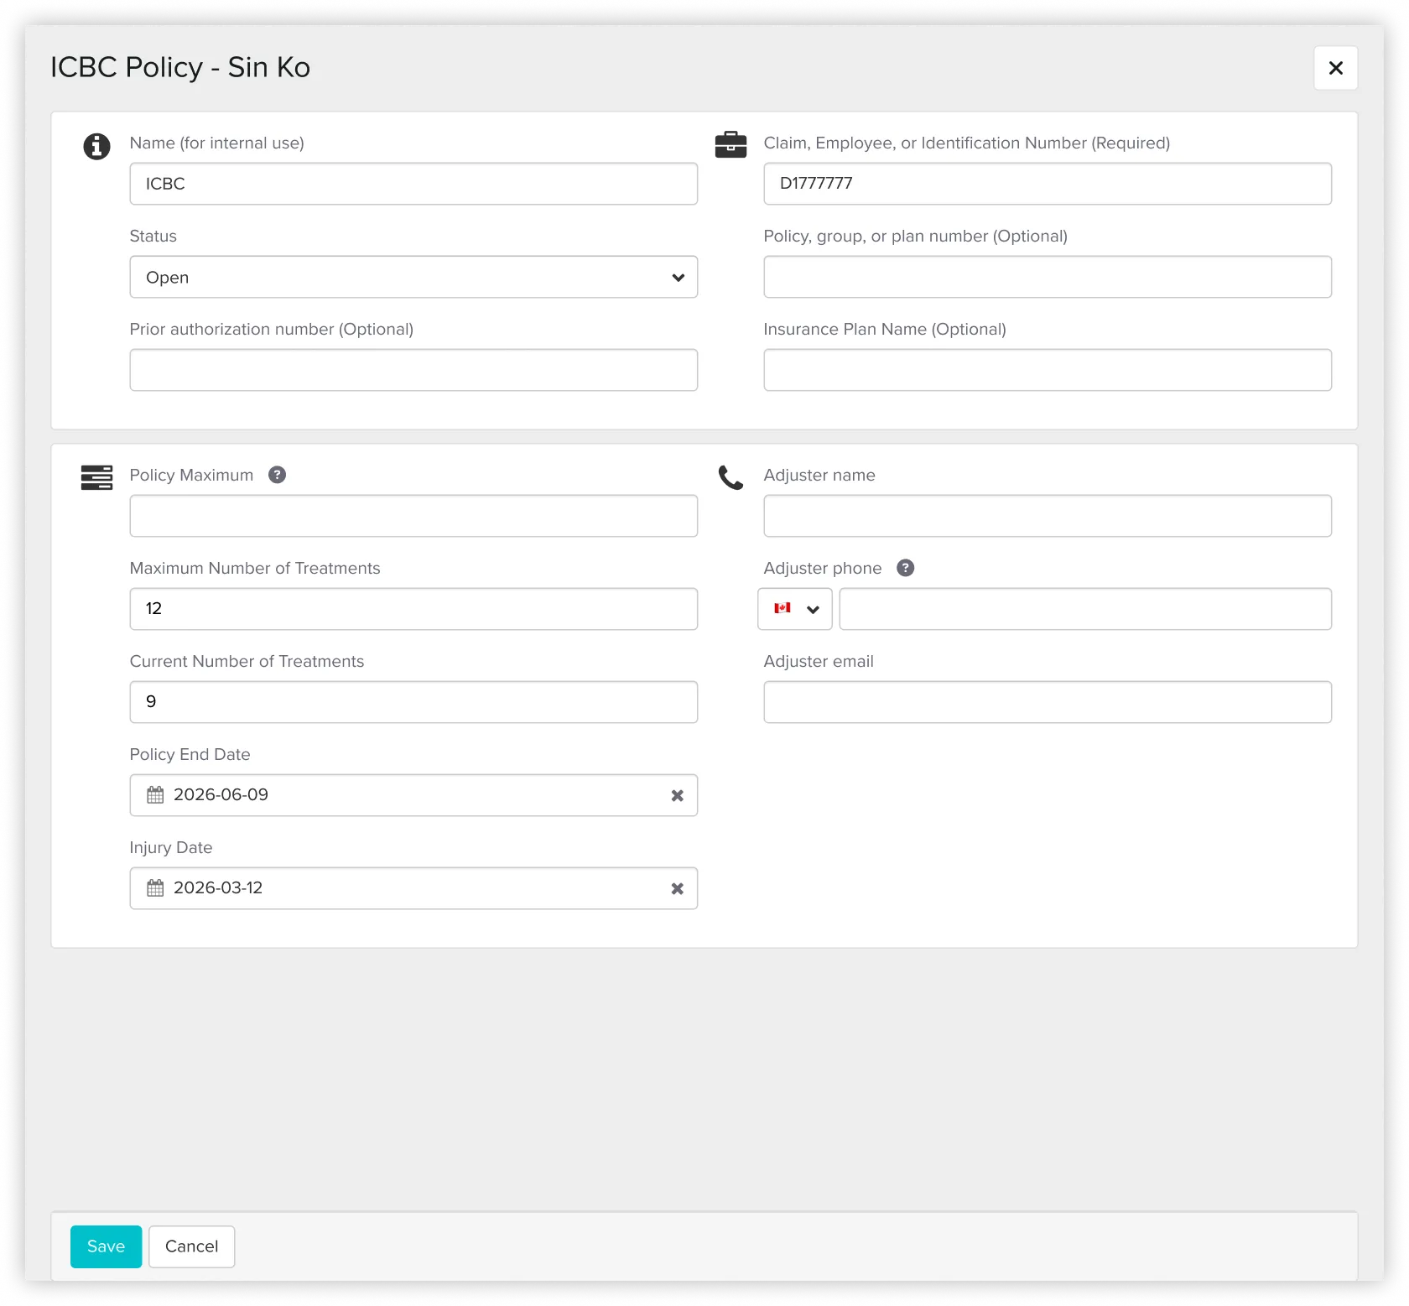Click the 'Adjuster email' label
1409x1306 pixels.
click(x=819, y=661)
